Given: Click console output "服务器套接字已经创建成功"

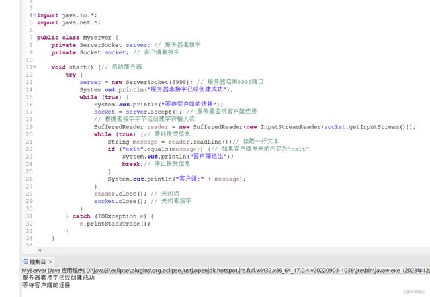Looking at the screenshot, I should point(58,278).
